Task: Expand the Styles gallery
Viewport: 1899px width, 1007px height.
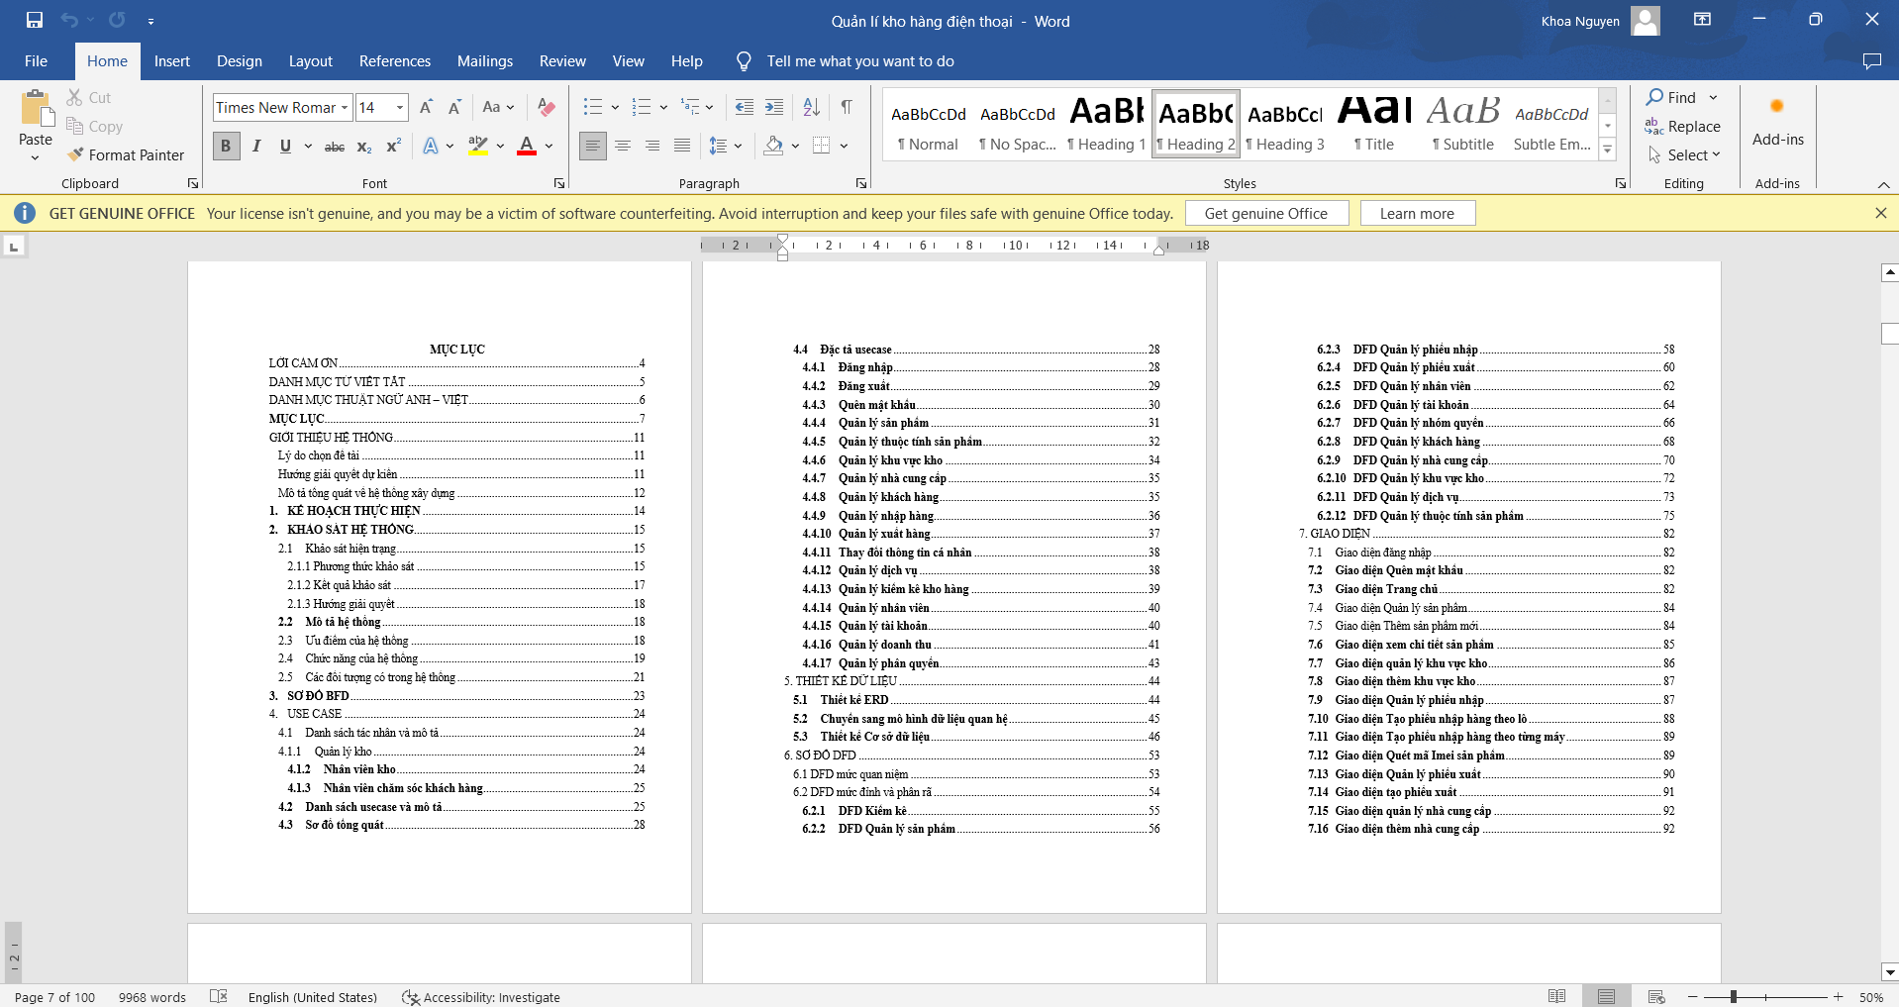Action: pos(1608,151)
